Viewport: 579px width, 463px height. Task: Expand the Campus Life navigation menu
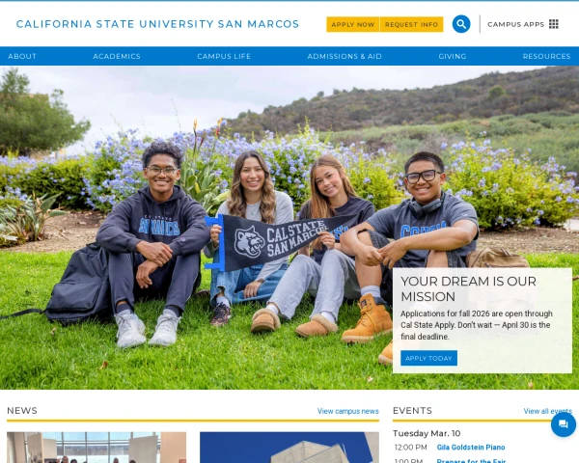pos(224,56)
